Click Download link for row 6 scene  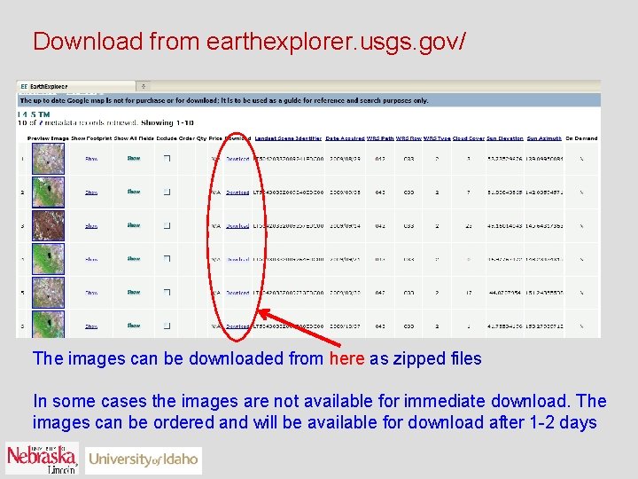coord(237,326)
